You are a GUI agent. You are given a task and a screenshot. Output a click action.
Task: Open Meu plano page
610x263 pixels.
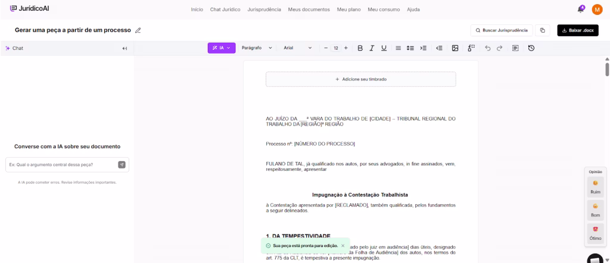(x=348, y=10)
